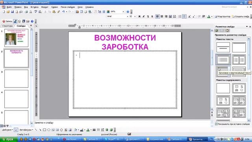
Task: Align text center
Action: click(162, 17)
